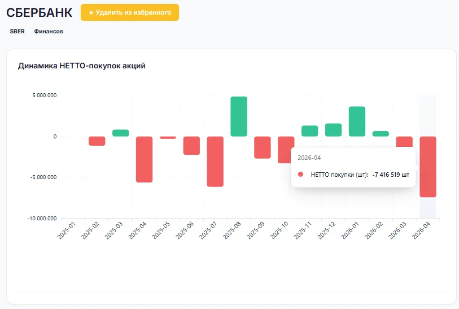The image size is (459, 309).
Task: Click the red bar for 2025-02
Action: (x=97, y=141)
